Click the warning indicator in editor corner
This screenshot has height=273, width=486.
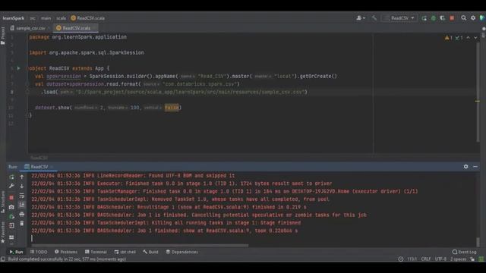448,38
